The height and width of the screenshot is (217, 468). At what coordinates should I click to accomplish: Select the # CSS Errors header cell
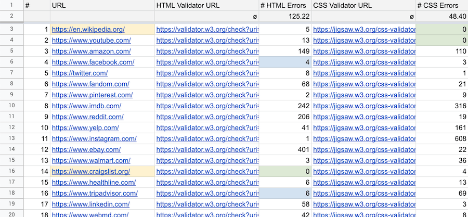click(442, 5)
